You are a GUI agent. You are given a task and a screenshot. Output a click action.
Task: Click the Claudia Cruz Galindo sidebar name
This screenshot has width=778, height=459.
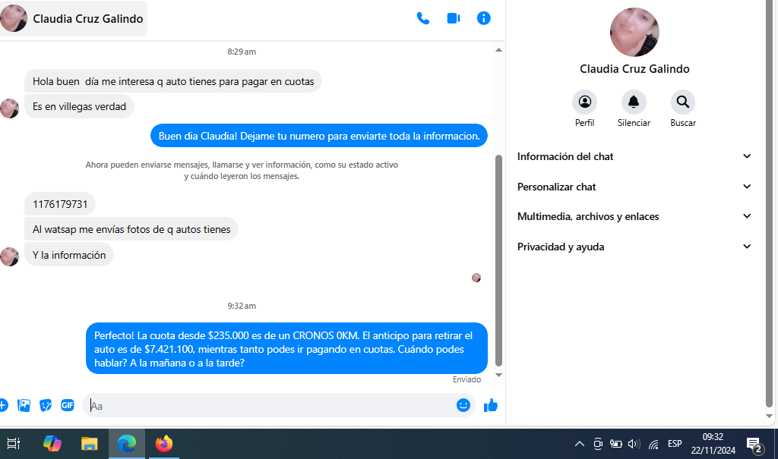pos(634,69)
